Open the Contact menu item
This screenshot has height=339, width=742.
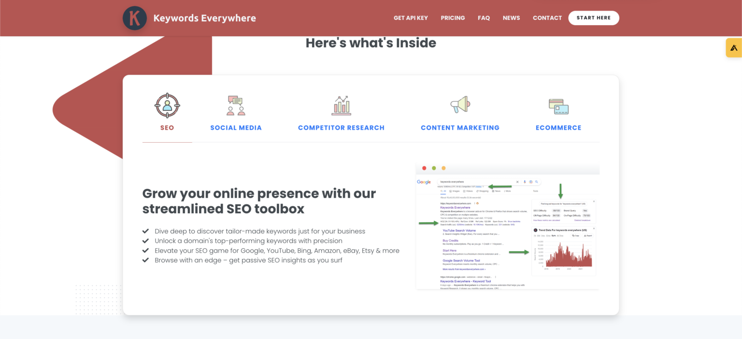547,18
